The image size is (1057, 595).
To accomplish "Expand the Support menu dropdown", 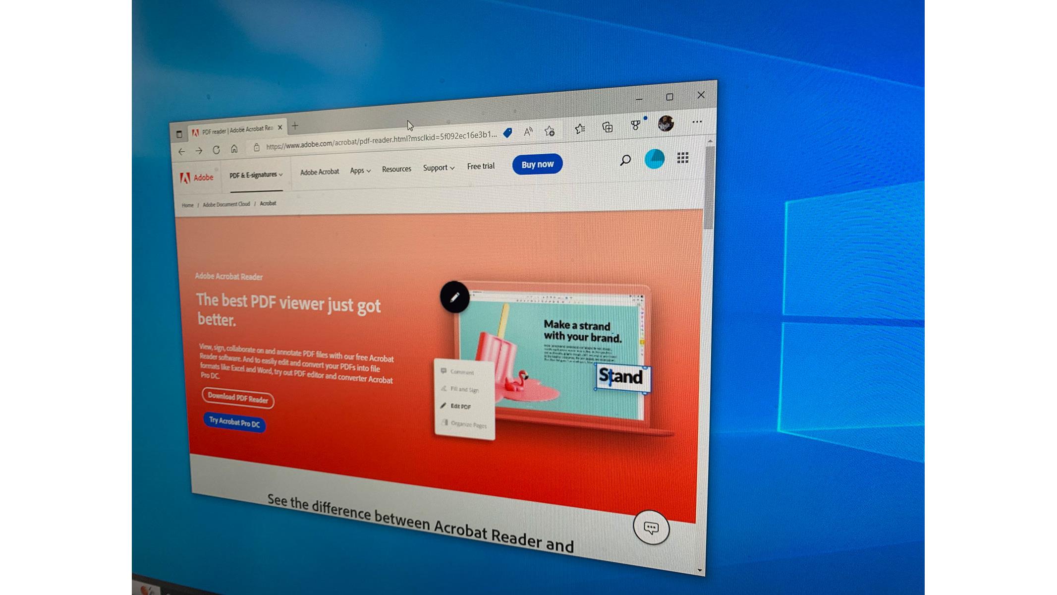I will (439, 169).
